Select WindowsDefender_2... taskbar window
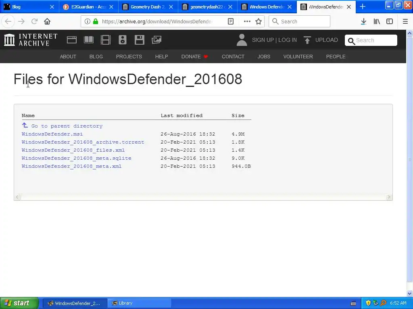Image resolution: width=413 pixels, height=309 pixels. point(75,303)
